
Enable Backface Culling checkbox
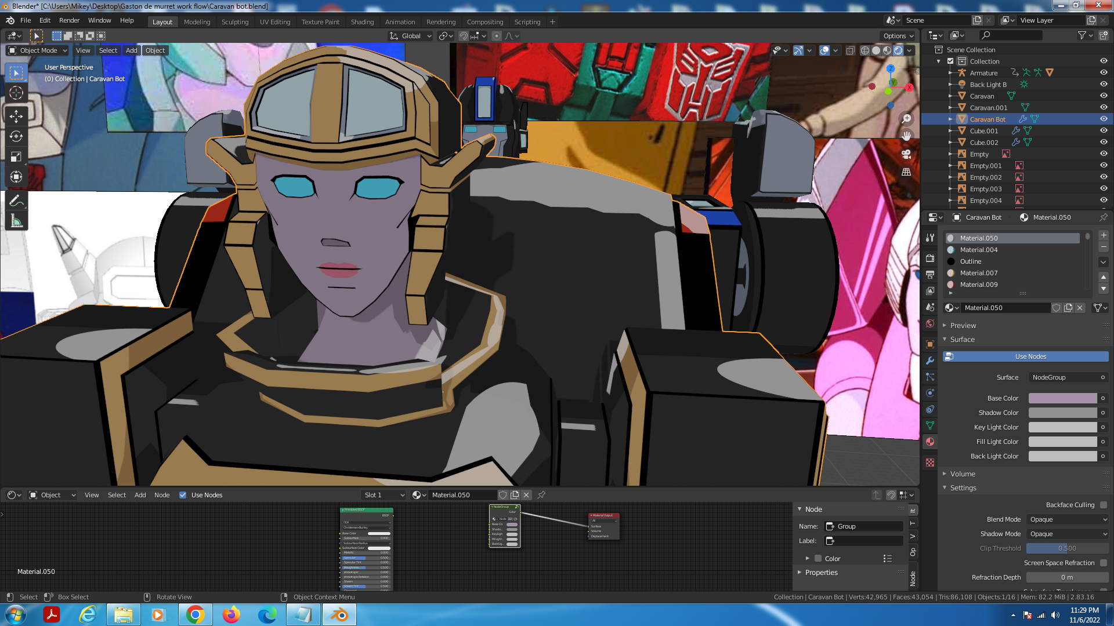pyautogui.click(x=1104, y=505)
